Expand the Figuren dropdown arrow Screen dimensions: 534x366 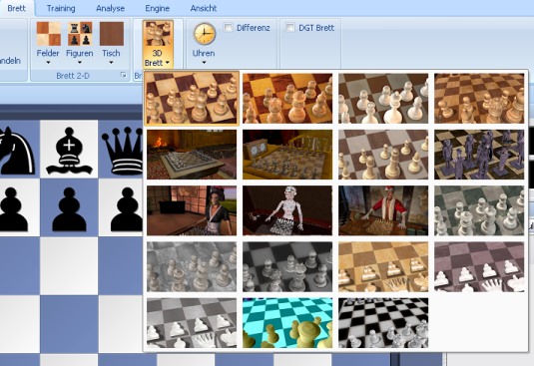point(79,63)
